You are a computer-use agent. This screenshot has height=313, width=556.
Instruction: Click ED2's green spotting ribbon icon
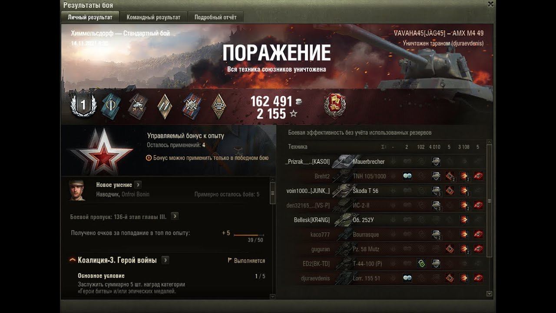[421, 263]
